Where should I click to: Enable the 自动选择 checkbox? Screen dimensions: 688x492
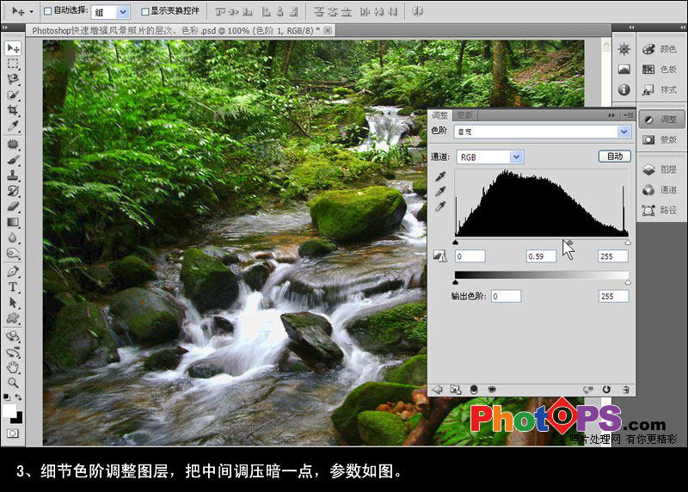click(48, 11)
